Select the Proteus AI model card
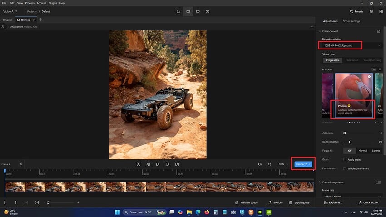This screenshot has height=217, width=386. pos(354,95)
